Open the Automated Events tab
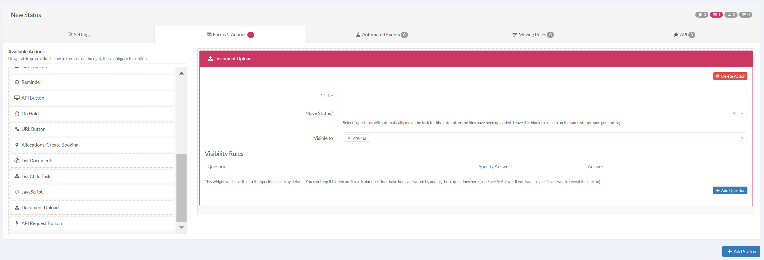764x260 pixels. (382, 35)
